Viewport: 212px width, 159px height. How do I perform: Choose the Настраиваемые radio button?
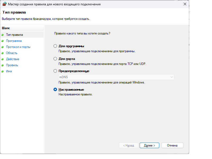pyautogui.click(x=55, y=90)
